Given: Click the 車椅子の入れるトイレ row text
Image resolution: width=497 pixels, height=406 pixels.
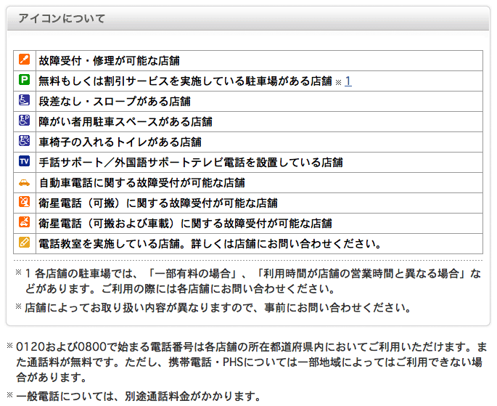Looking at the screenshot, I should tap(120, 142).
